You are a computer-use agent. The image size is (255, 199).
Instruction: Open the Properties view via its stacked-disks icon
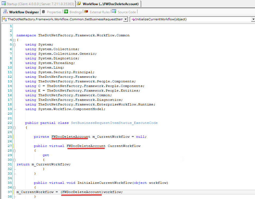(x=43, y=12)
